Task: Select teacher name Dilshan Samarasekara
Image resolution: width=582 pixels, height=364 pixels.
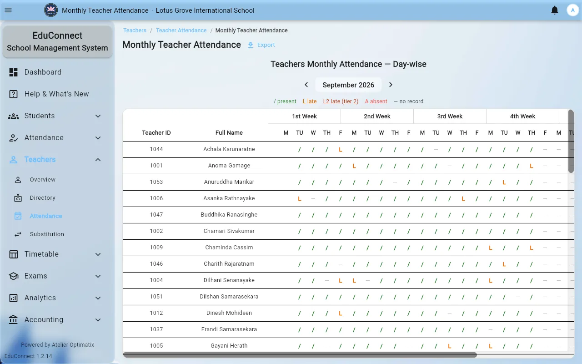Action: coord(229,297)
